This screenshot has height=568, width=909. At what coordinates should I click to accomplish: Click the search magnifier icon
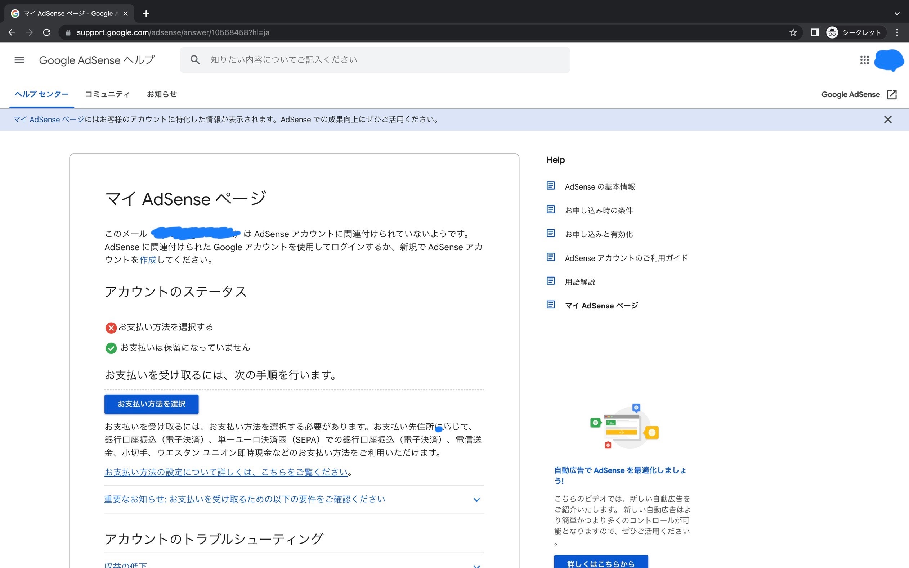click(194, 60)
